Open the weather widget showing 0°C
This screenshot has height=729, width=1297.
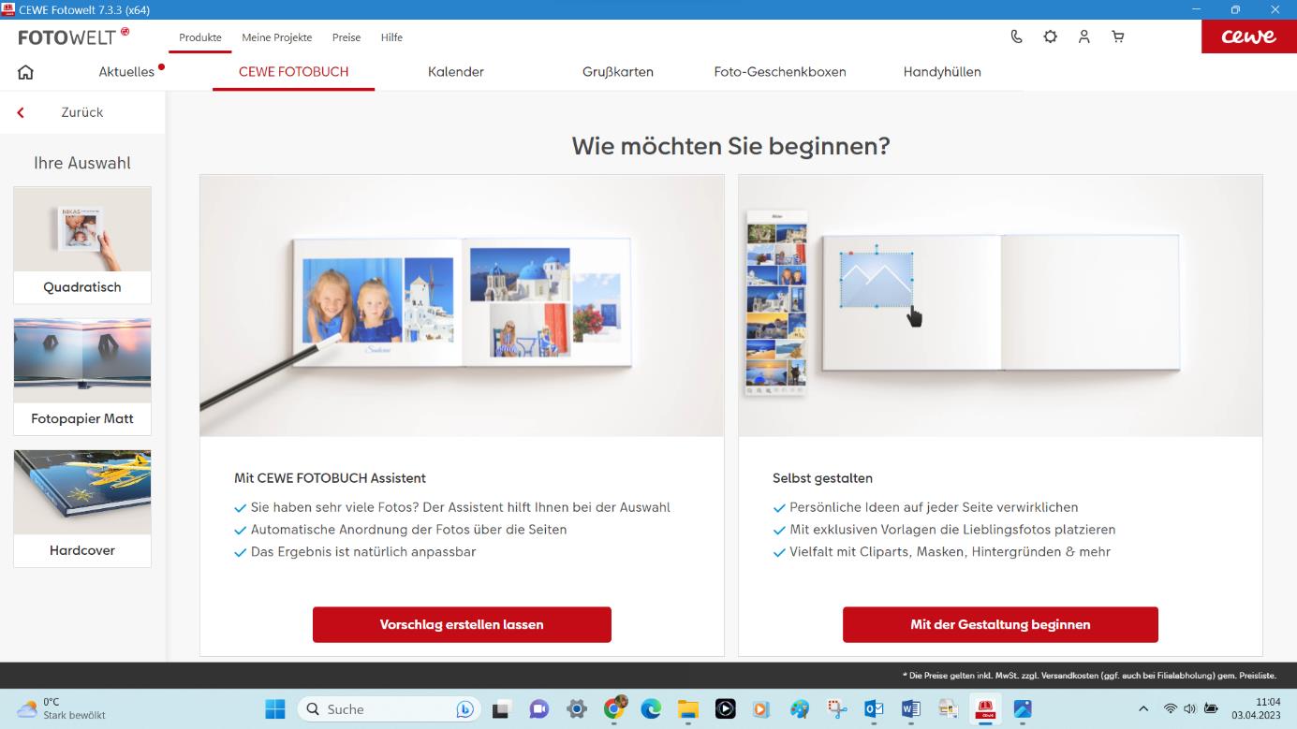pyautogui.click(x=62, y=708)
